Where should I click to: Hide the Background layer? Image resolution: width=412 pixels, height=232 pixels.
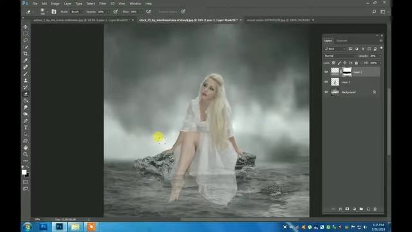pyautogui.click(x=326, y=92)
